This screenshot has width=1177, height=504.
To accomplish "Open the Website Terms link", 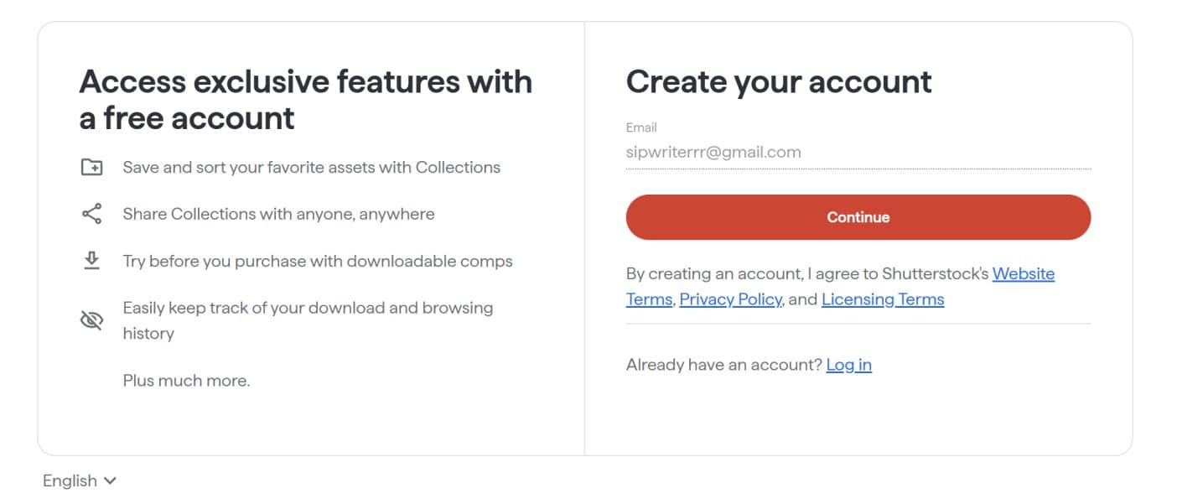I will [1023, 273].
